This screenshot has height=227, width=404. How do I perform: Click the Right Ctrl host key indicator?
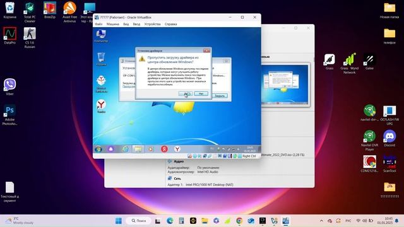[249, 156]
